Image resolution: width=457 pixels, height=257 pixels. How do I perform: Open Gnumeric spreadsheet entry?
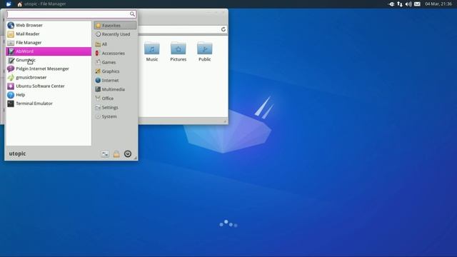[49, 60]
